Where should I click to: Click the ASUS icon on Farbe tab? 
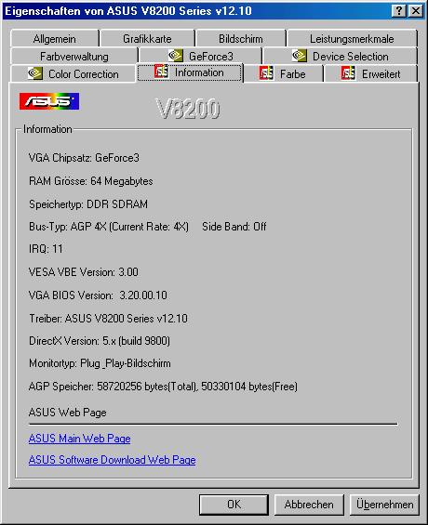tap(266, 73)
